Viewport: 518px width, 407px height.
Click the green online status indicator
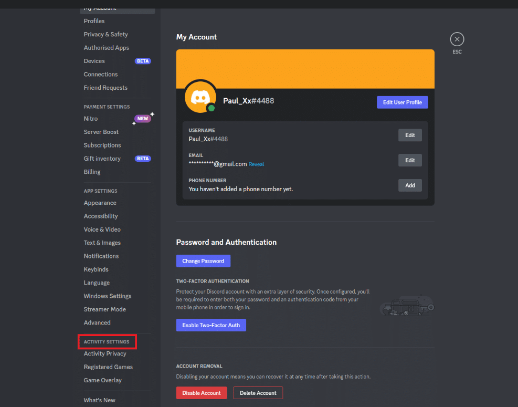212,108
